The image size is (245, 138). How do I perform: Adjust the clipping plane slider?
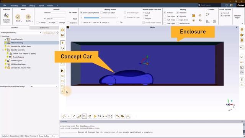(100, 18)
